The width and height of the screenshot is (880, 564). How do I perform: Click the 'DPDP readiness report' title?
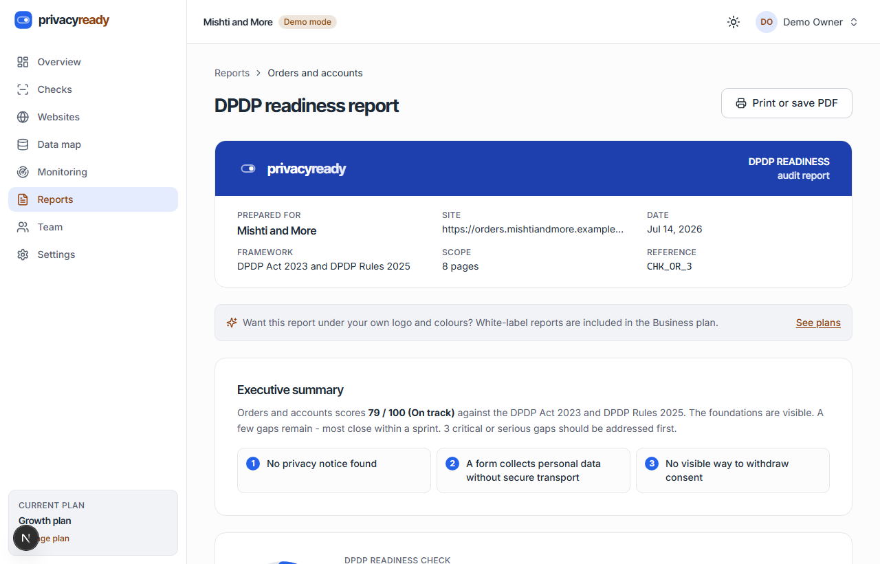pos(307,105)
